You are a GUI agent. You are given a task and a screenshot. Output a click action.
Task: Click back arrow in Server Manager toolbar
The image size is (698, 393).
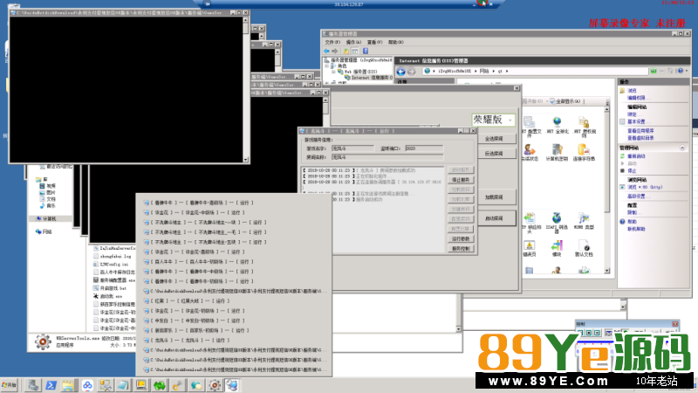coord(326,52)
